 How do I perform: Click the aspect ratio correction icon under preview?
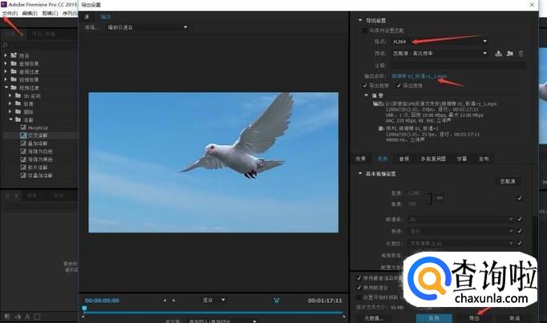click(276, 300)
